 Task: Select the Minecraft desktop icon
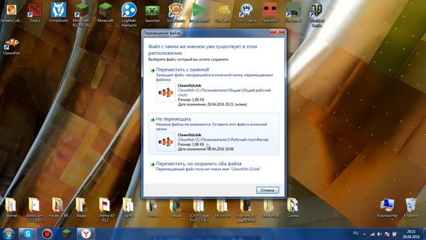click(x=105, y=12)
